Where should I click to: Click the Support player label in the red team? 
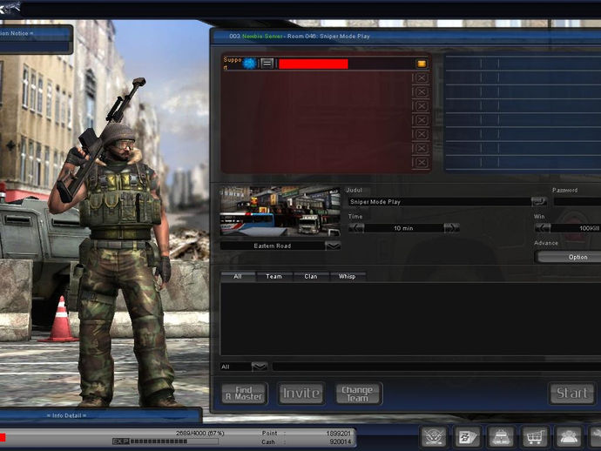point(232,64)
